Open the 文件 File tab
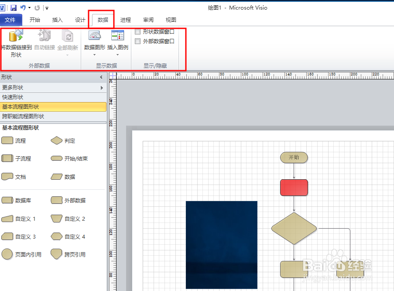394x291 pixels. tap(10, 20)
